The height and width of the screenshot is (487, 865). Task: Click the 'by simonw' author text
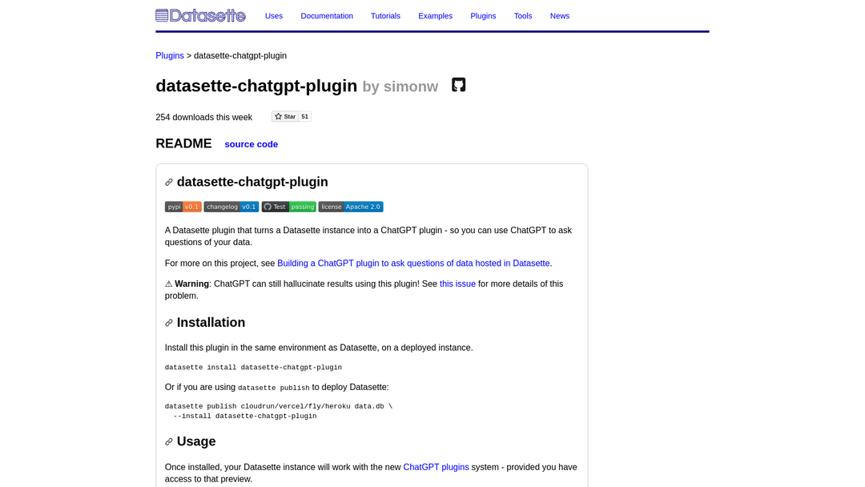pos(400,87)
